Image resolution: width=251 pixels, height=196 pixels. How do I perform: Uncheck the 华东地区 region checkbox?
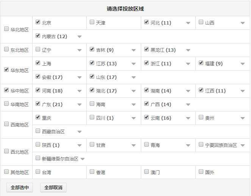coord(6,69)
